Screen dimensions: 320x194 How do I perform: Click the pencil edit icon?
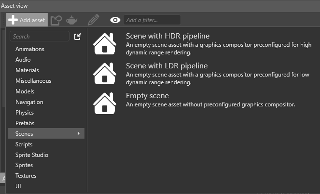(x=94, y=20)
